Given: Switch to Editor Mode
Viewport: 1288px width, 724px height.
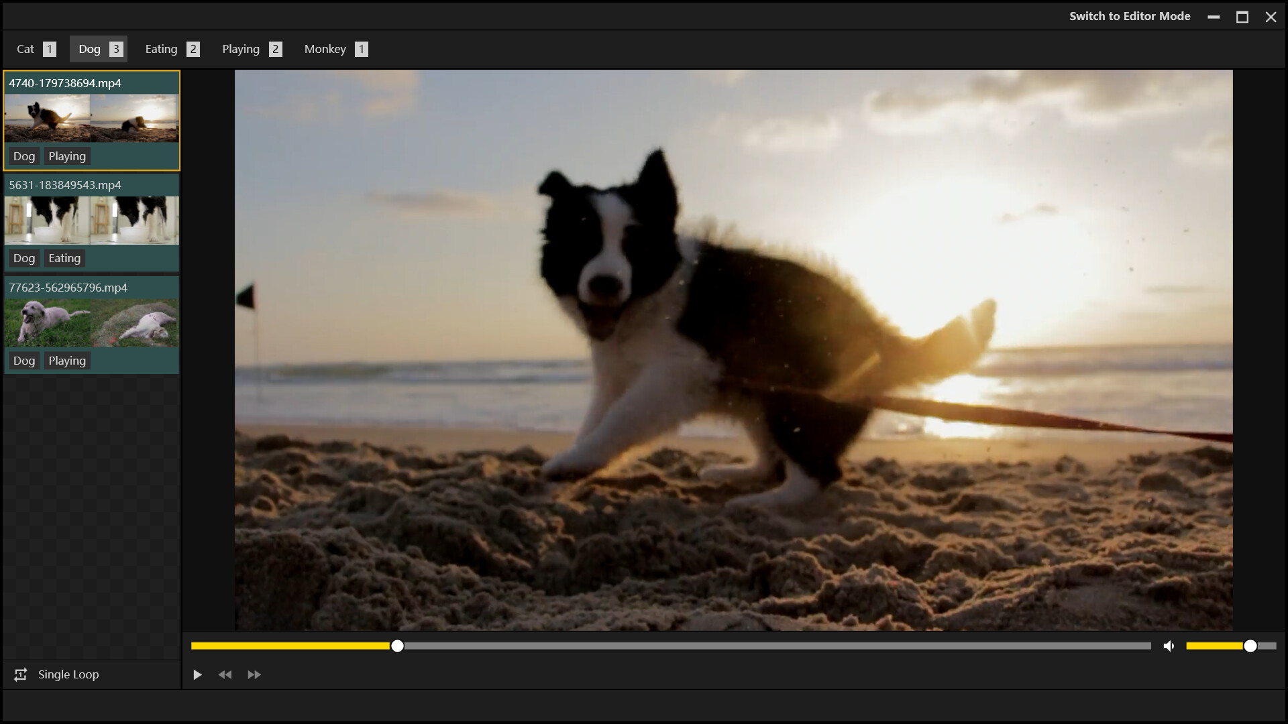Looking at the screenshot, I should 1130,16.
